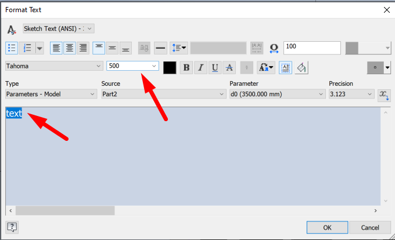Click the text style icon beside Sketch Text
This screenshot has height=240, width=395.
click(12, 30)
